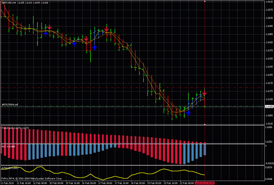Click the 1.6175 price scale label

(x=270, y=91)
